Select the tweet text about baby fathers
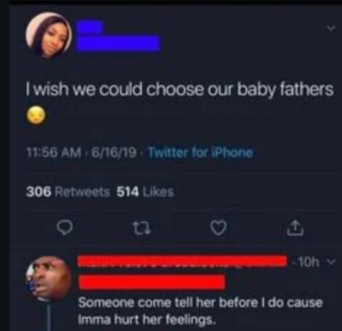Screen dimensions: 342x331 pyautogui.click(x=180, y=89)
